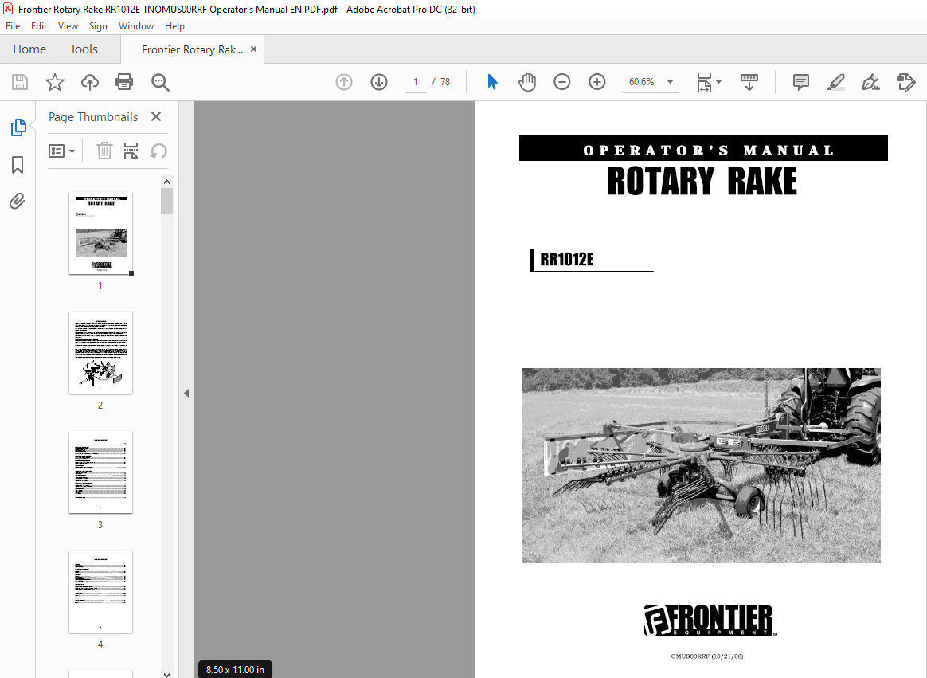Activate the Hand pan tool

click(526, 82)
